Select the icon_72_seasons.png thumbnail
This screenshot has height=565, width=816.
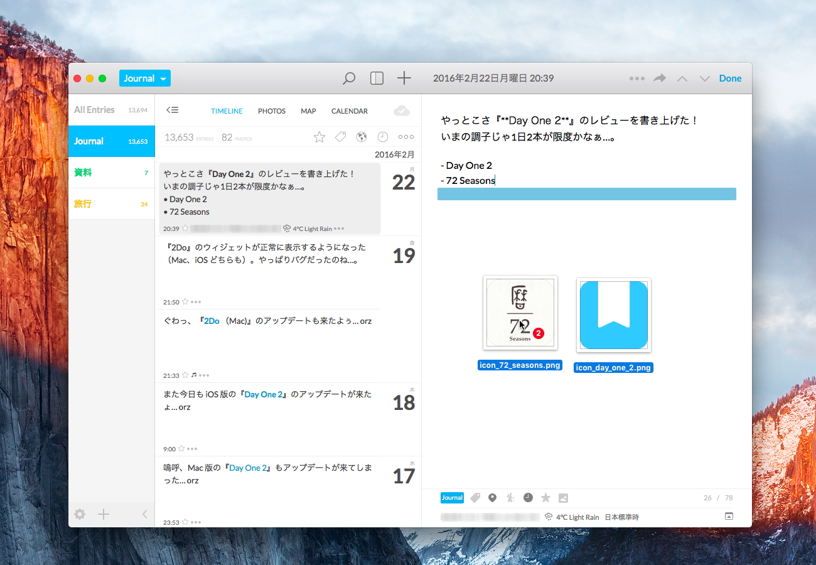[x=520, y=313]
